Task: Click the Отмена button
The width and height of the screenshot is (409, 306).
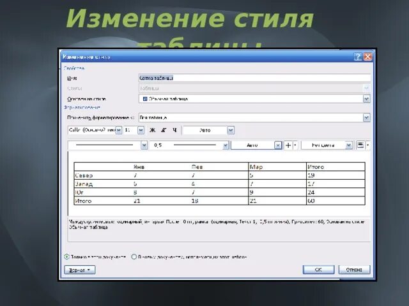Action: pyautogui.click(x=354, y=270)
